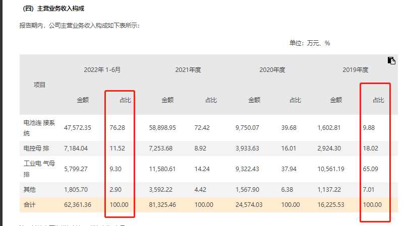Select the 9,750.07 amount cell
407x226 pixels.
pos(248,128)
